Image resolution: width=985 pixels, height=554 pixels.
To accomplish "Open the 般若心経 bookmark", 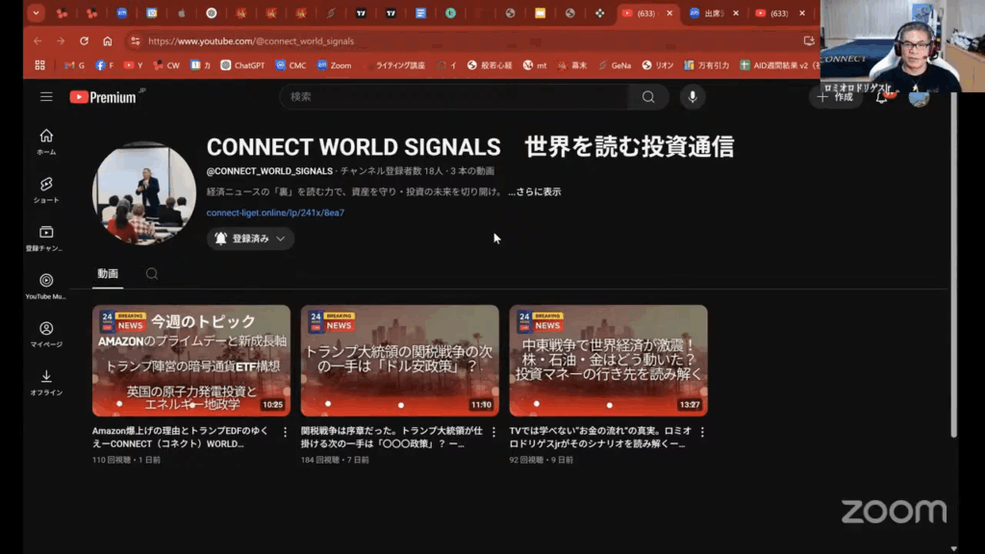I will coord(490,65).
